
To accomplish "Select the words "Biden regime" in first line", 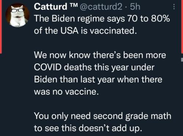I will pyautogui.click(x=78, y=19).
